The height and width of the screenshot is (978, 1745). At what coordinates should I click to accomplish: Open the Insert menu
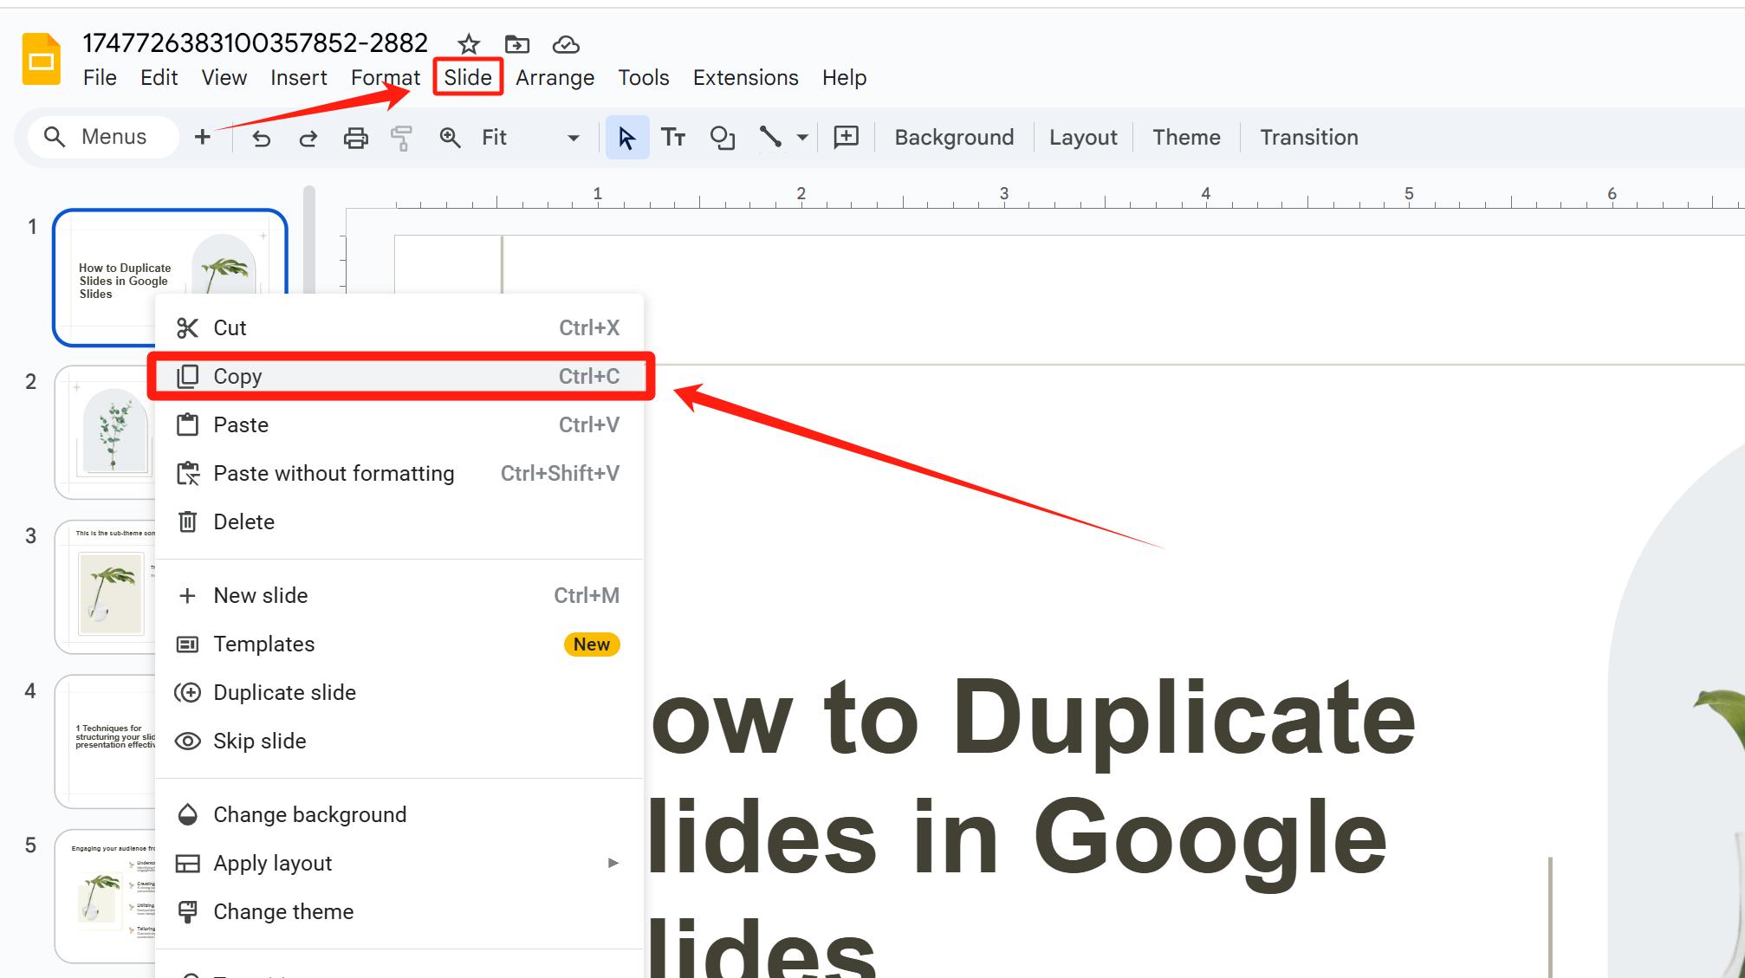click(x=298, y=78)
